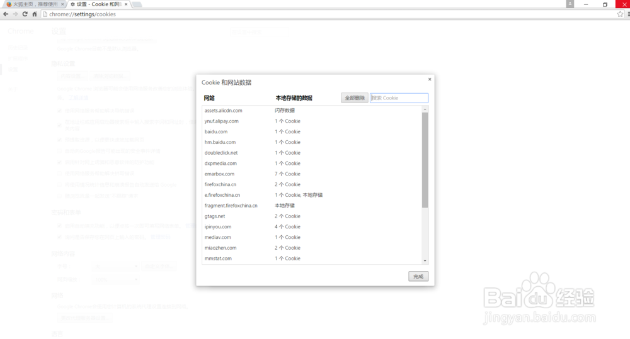Select the hm.baidu.com entry
Viewport: 630px width, 339px height.
tap(312, 142)
